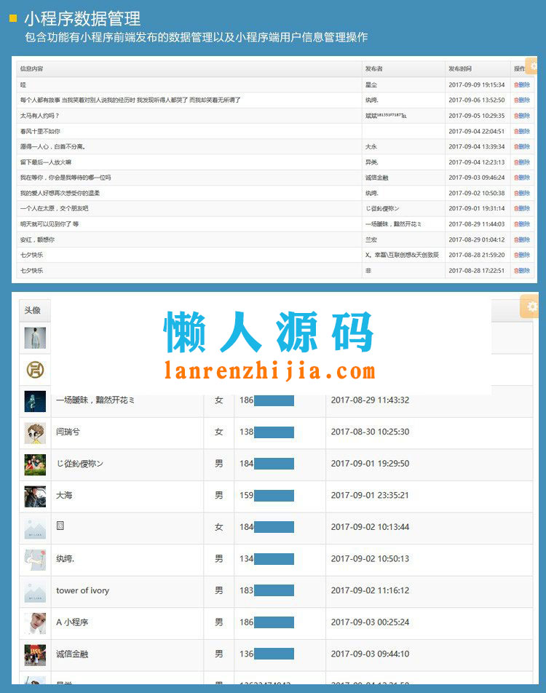Delete the message posted 2017-08-28 21:59:20

point(522,255)
